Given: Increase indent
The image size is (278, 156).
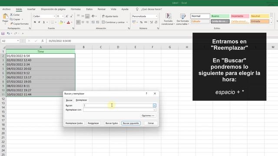Looking at the screenshot, I should [x=97, y=22].
